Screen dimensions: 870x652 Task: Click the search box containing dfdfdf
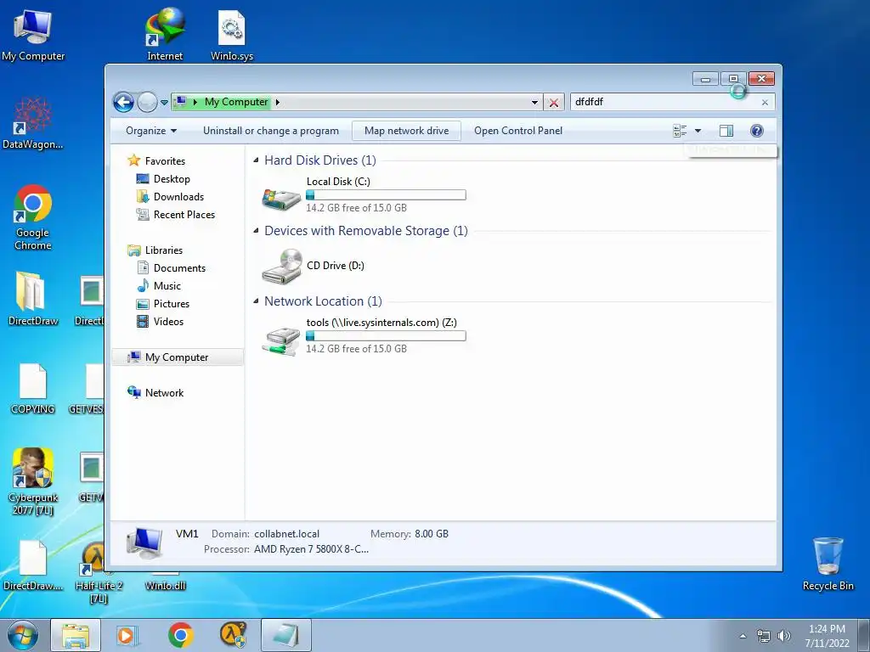point(664,102)
